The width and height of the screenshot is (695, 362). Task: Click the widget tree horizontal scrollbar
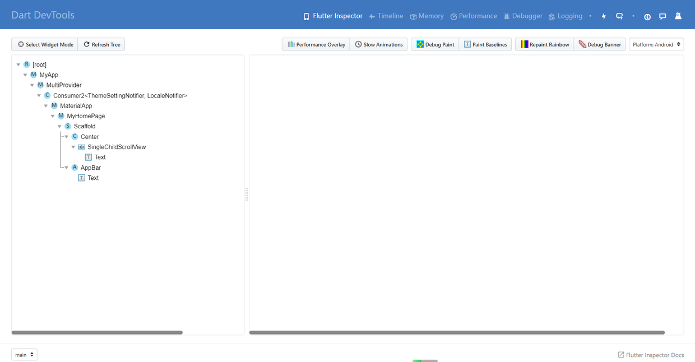pyautogui.click(x=97, y=332)
